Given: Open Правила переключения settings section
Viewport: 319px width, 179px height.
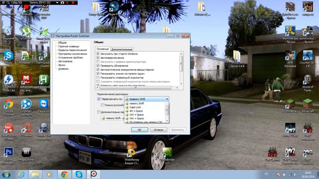Looking at the screenshot, I should point(72,50).
